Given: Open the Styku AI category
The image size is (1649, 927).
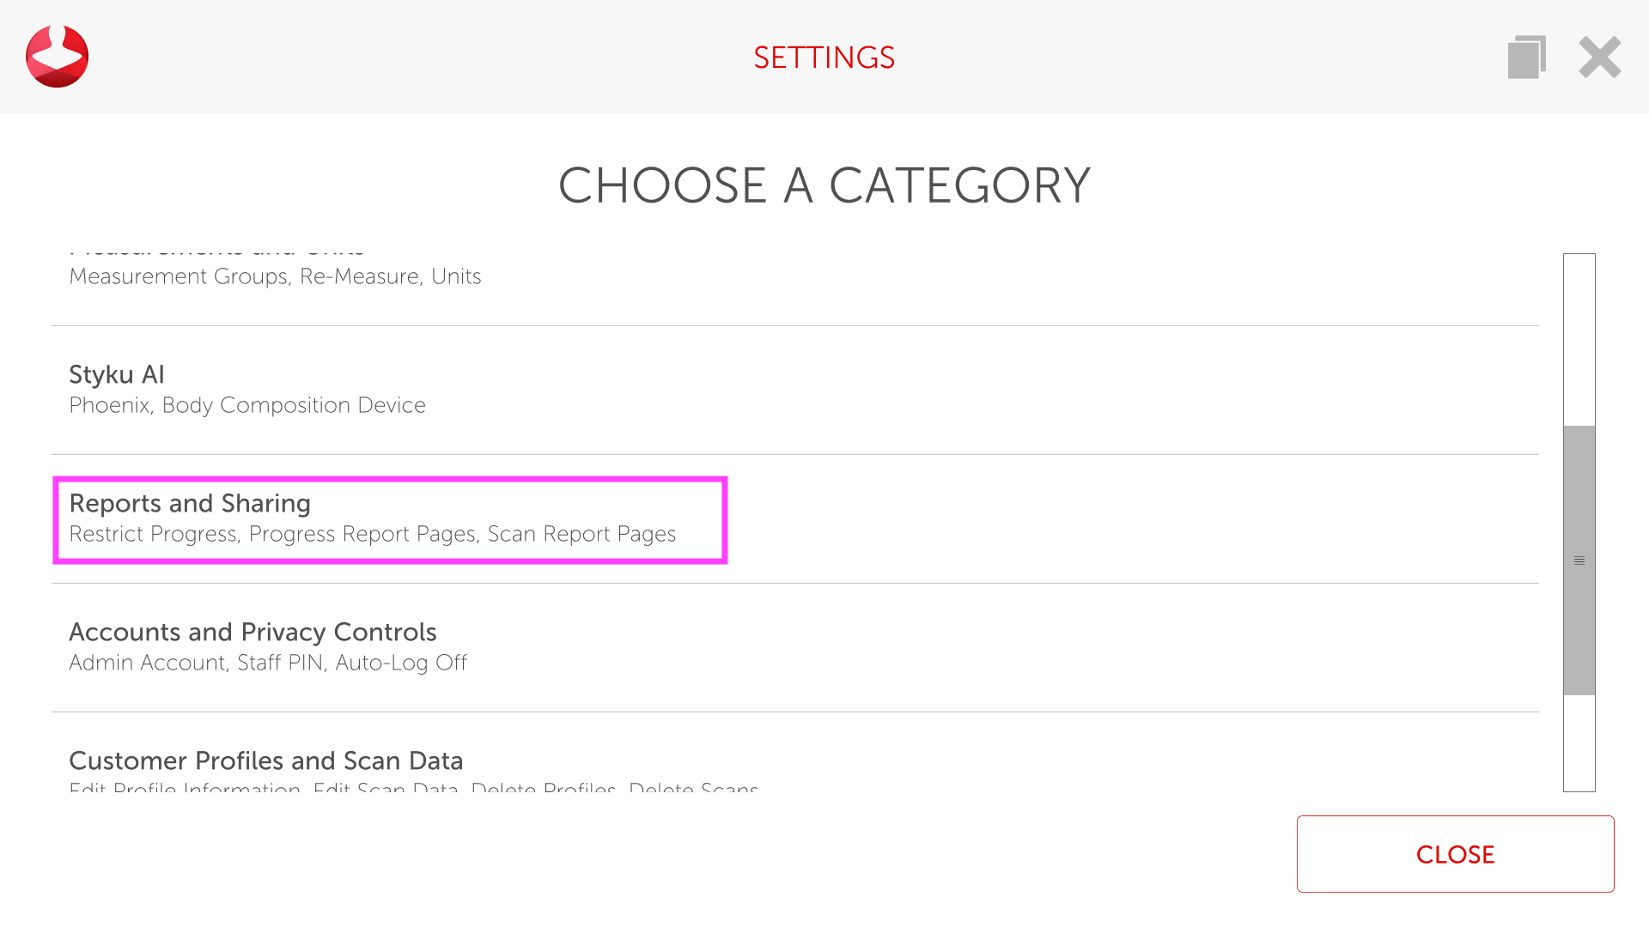Looking at the screenshot, I should tap(117, 375).
